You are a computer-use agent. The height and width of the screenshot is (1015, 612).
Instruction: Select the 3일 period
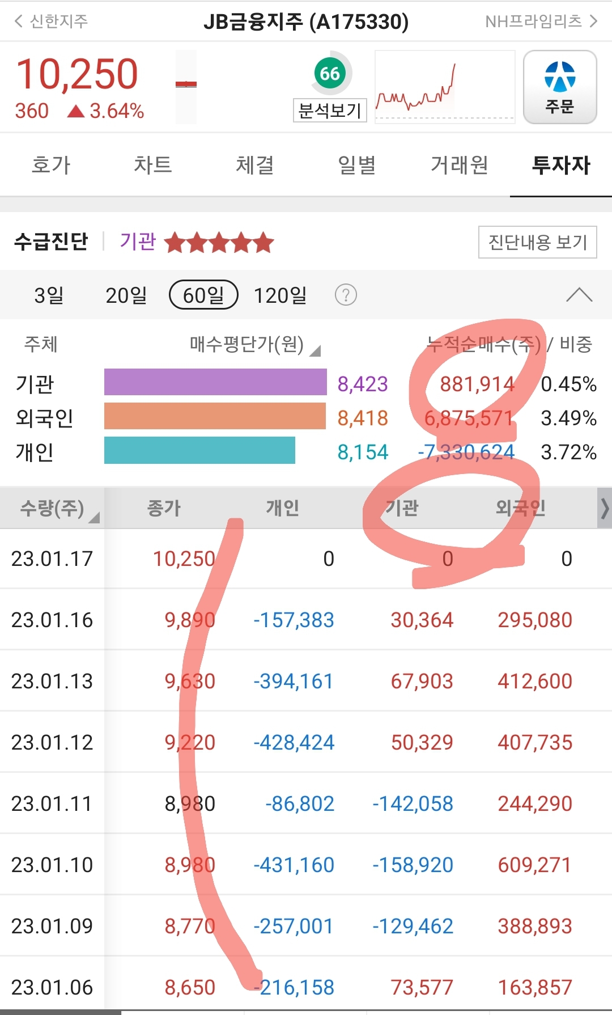(x=49, y=295)
